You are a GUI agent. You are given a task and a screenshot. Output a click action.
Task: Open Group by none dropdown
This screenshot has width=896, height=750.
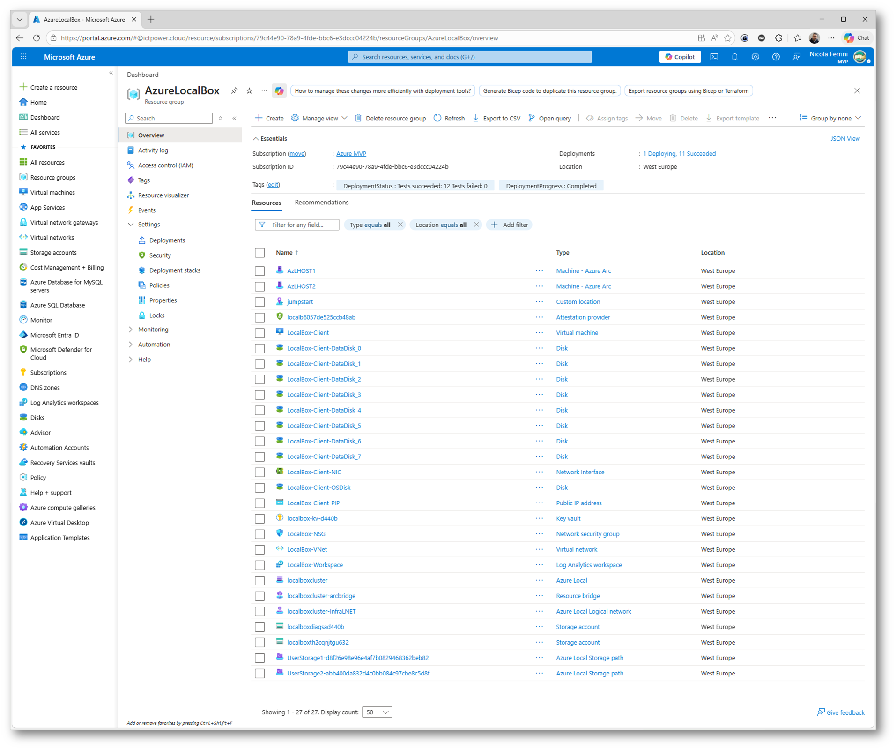830,118
